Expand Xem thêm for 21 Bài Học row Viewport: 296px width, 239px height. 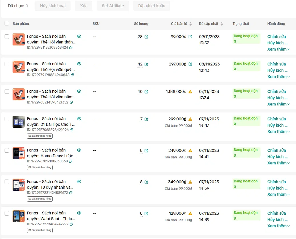[279, 132]
